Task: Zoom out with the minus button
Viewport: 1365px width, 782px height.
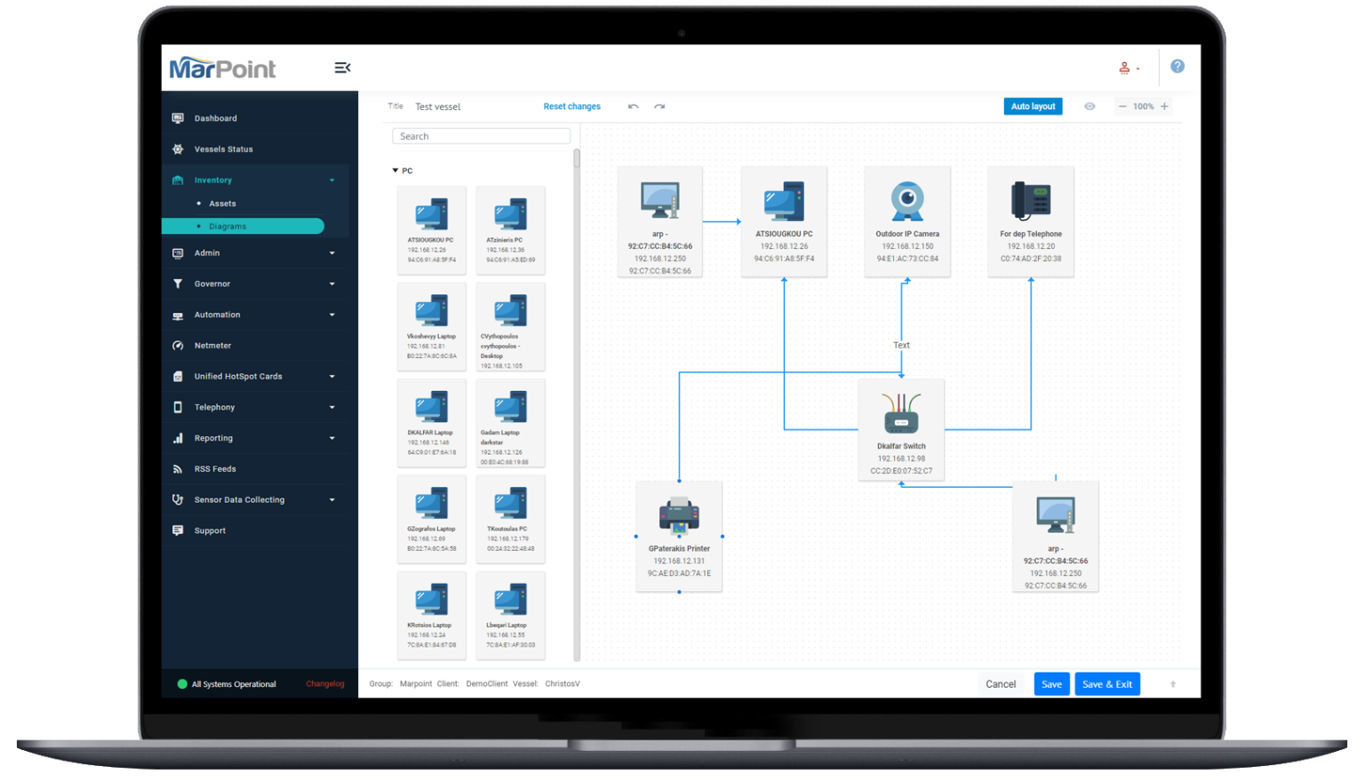Action: 1122,107
